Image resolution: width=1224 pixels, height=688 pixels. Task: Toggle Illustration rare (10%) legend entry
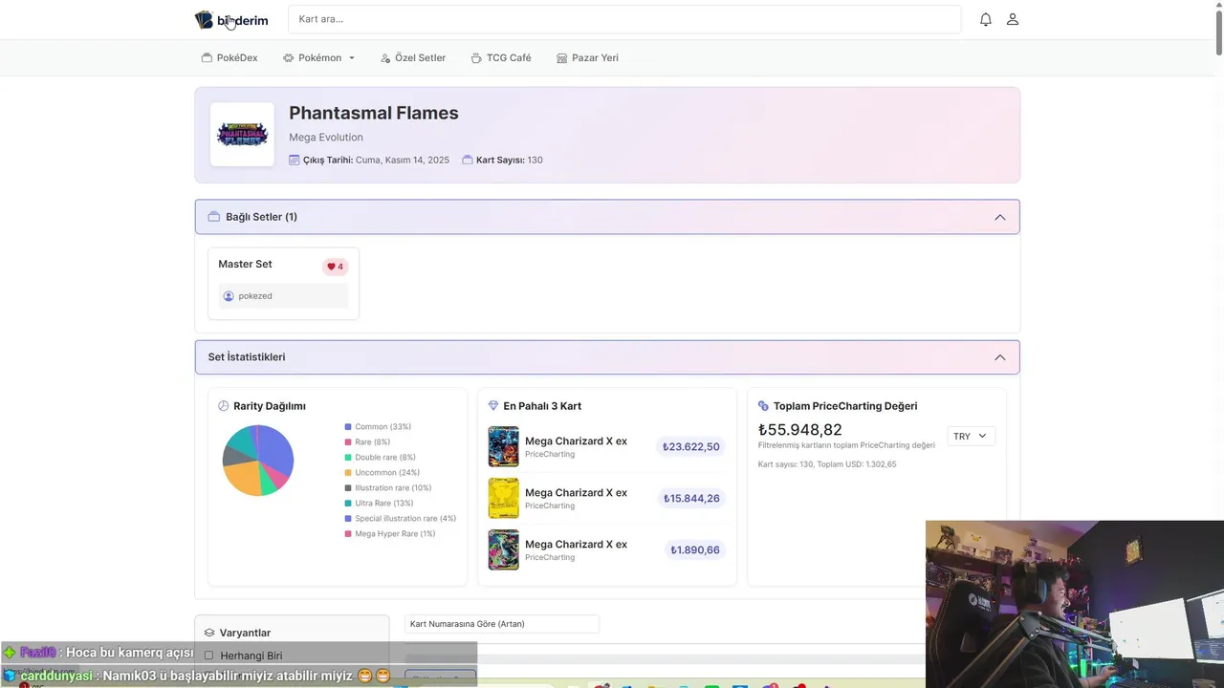point(388,488)
